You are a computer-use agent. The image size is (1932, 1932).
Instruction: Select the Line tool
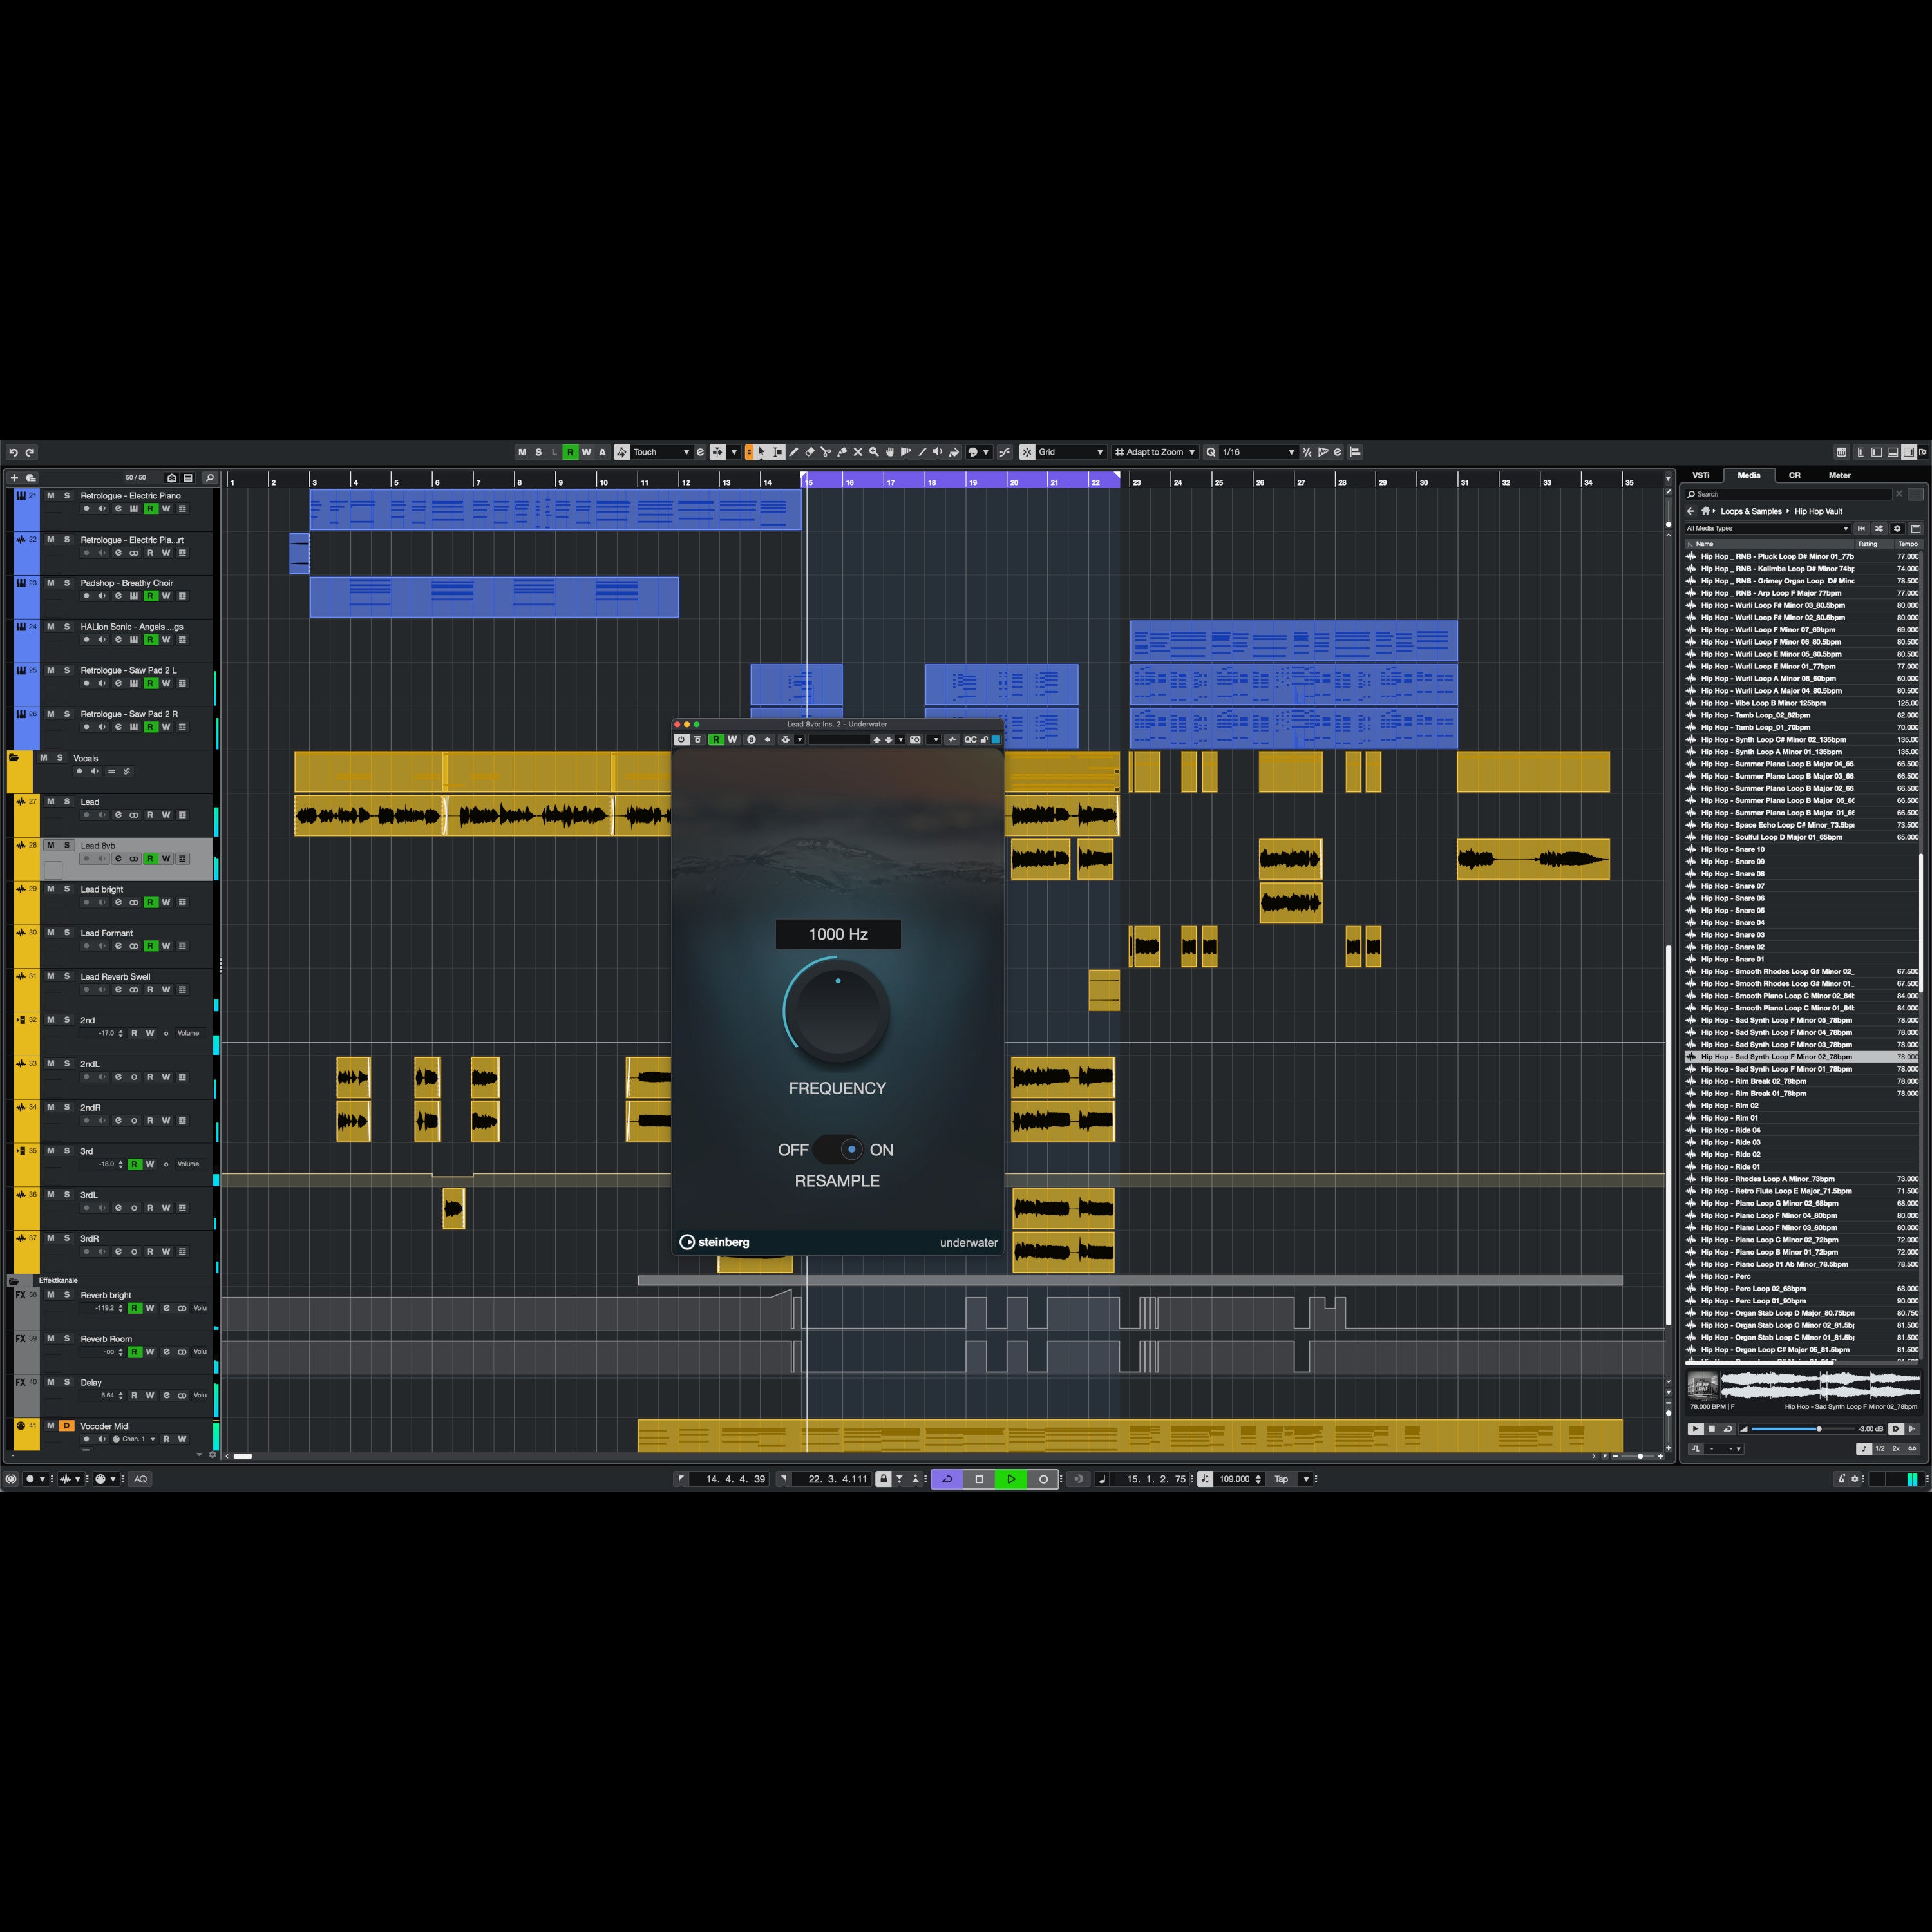click(922, 452)
